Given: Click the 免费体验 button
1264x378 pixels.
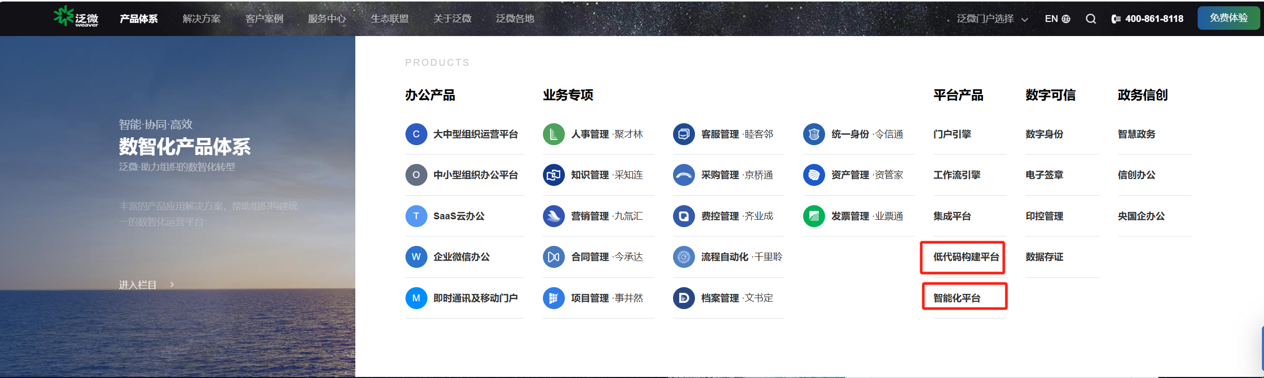Looking at the screenshot, I should click(x=1228, y=18).
